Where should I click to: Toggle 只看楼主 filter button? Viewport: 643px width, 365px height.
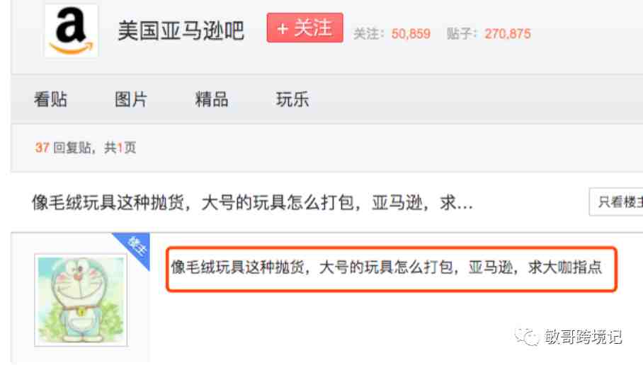[616, 202]
